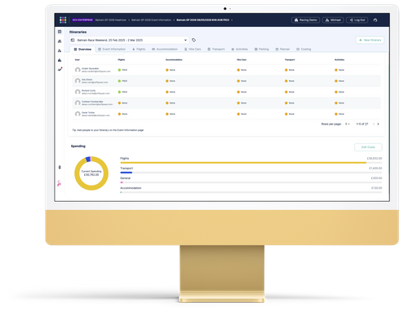Open the Bahrain Race Weekend itinerary dropdown
Image resolution: width=408 pixels, height=311 pixels.
coord(129,40)
